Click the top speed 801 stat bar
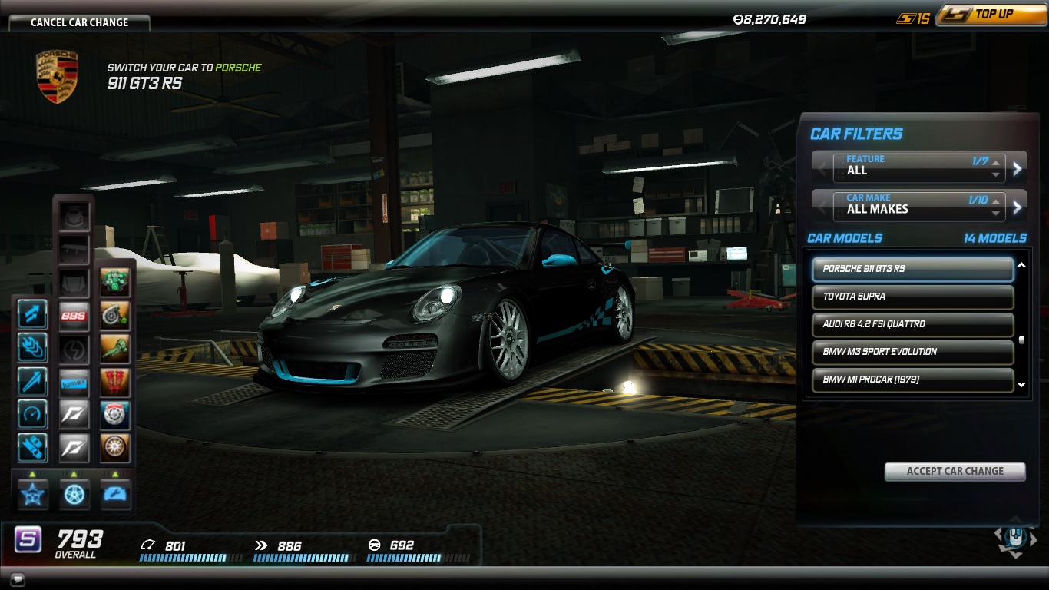The height and width of the screenshot is (590, 1049). pyautogui.click(x=192, y=559)
